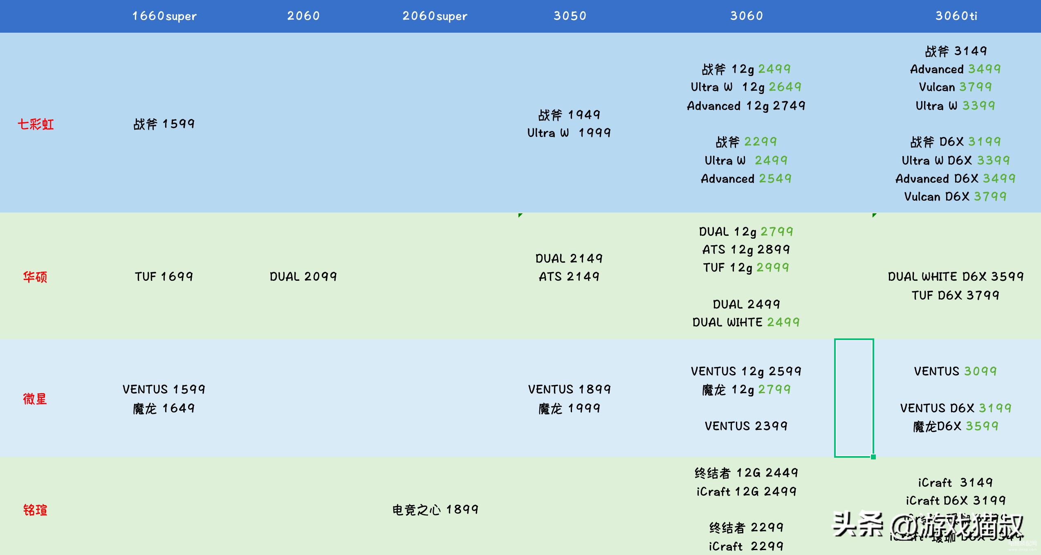This screenshot has height=555, width=1041.
Task: Click the Ultra W 2499 entry
Action: pos(746,160)
